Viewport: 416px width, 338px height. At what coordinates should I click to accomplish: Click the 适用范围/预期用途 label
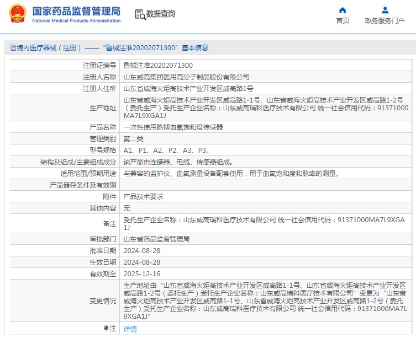point(88,174)
